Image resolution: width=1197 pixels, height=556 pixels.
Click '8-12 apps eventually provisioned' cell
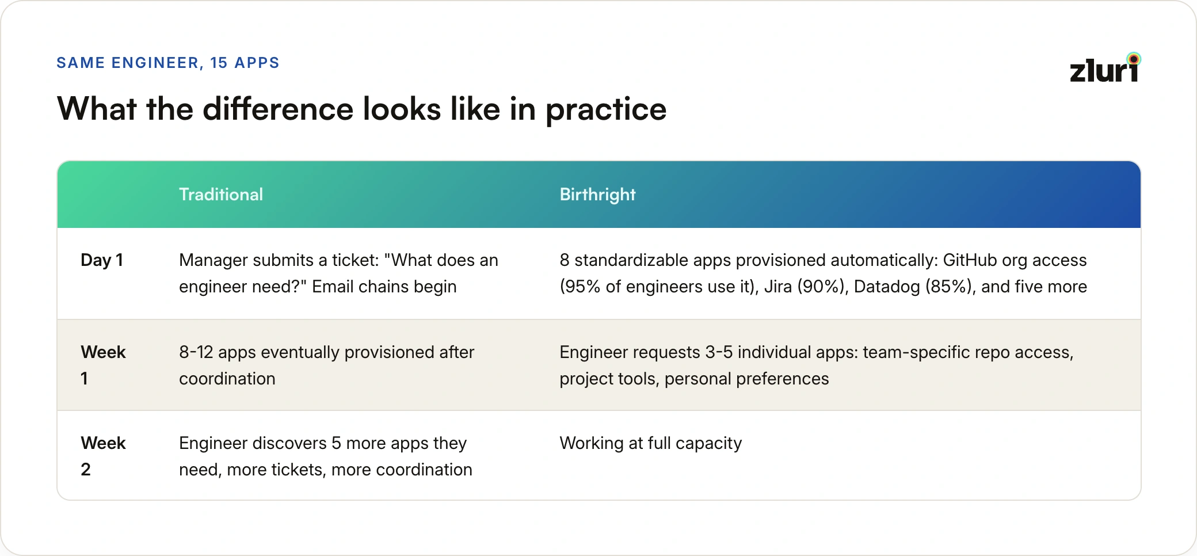pos(326,365)
